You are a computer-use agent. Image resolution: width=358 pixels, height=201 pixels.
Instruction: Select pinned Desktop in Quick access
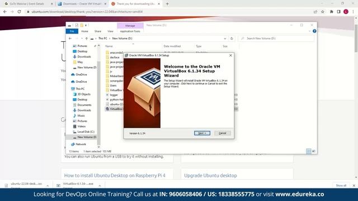tap(82, 51)
